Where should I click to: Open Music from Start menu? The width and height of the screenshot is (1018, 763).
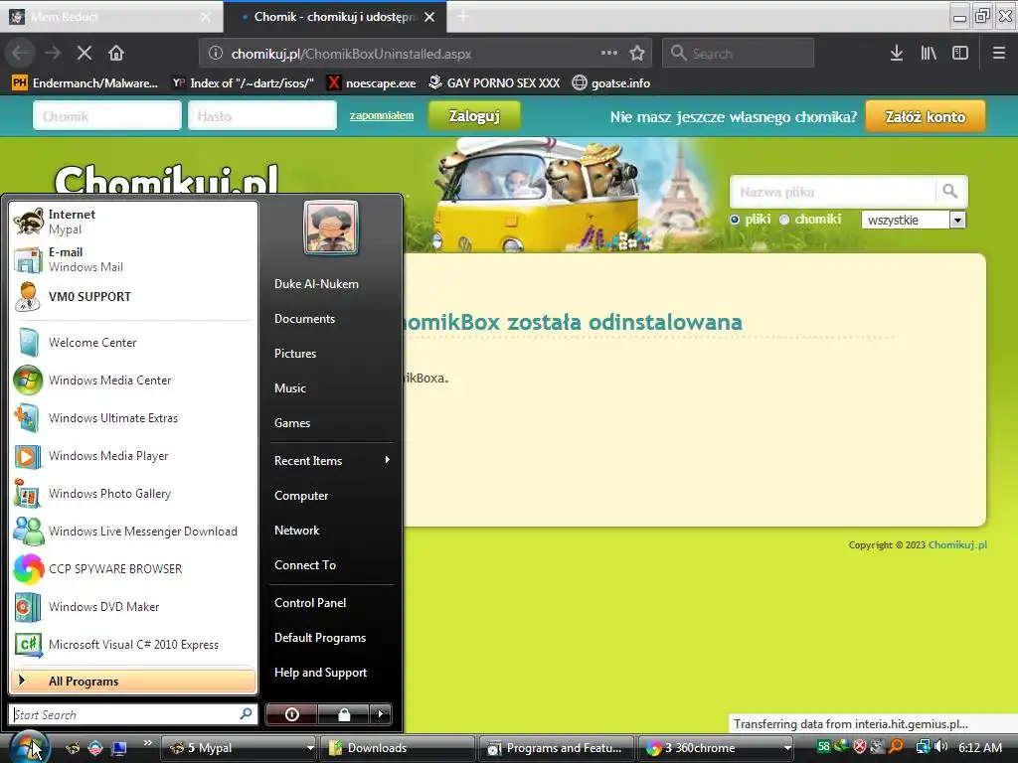(x=290, y=388)
